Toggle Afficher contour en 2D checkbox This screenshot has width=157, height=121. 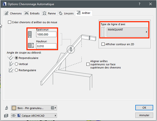coord(103,44)
